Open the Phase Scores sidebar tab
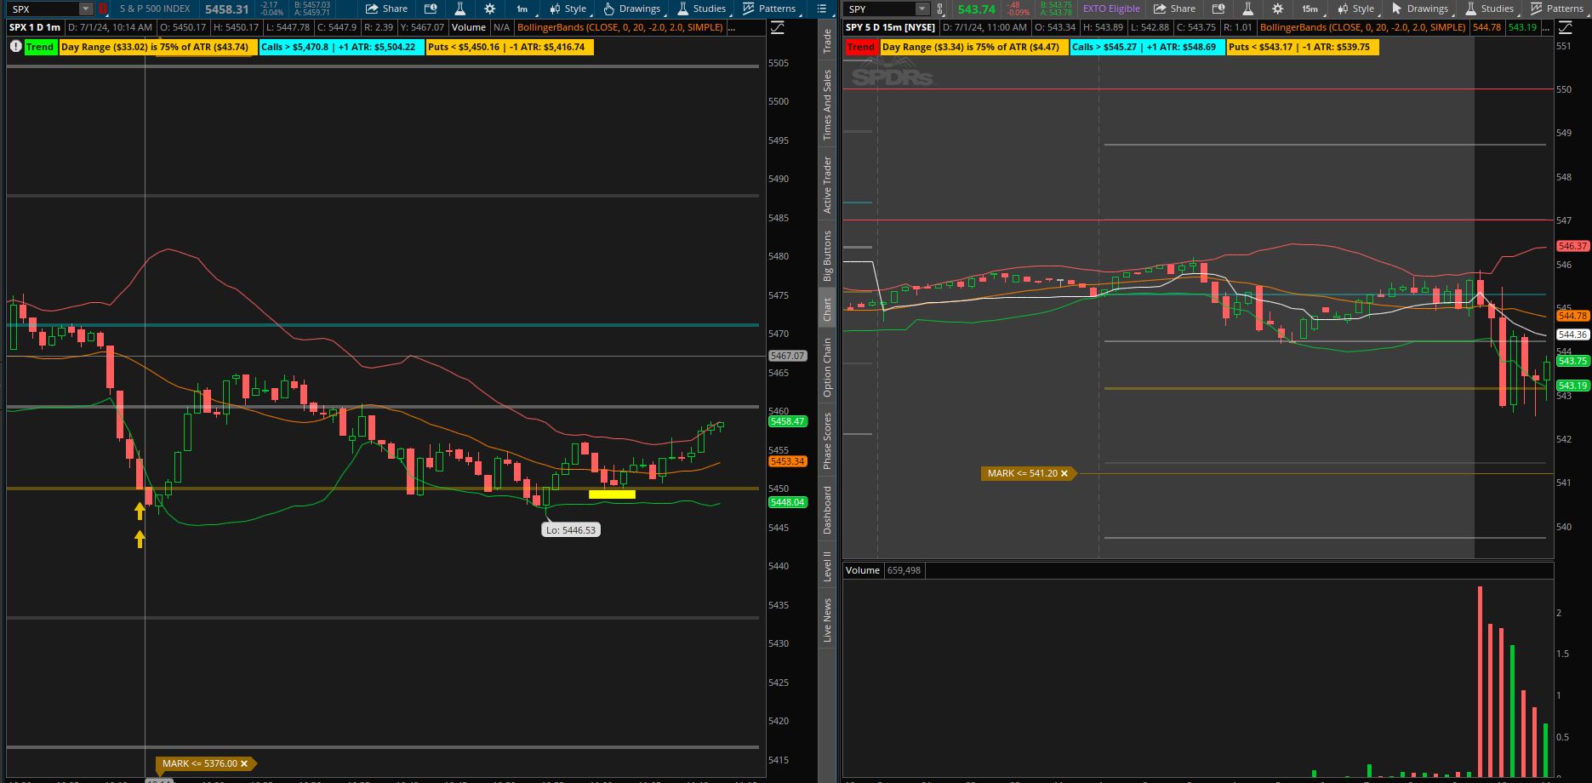This screenshot has height=783, width=1592. coord(827,440)
